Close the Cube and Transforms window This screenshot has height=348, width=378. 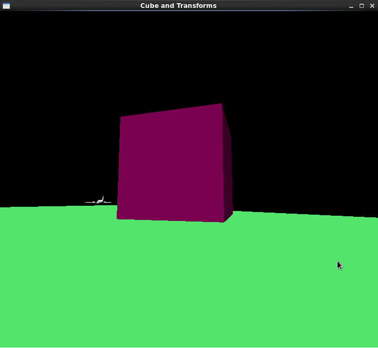point(372,6)
